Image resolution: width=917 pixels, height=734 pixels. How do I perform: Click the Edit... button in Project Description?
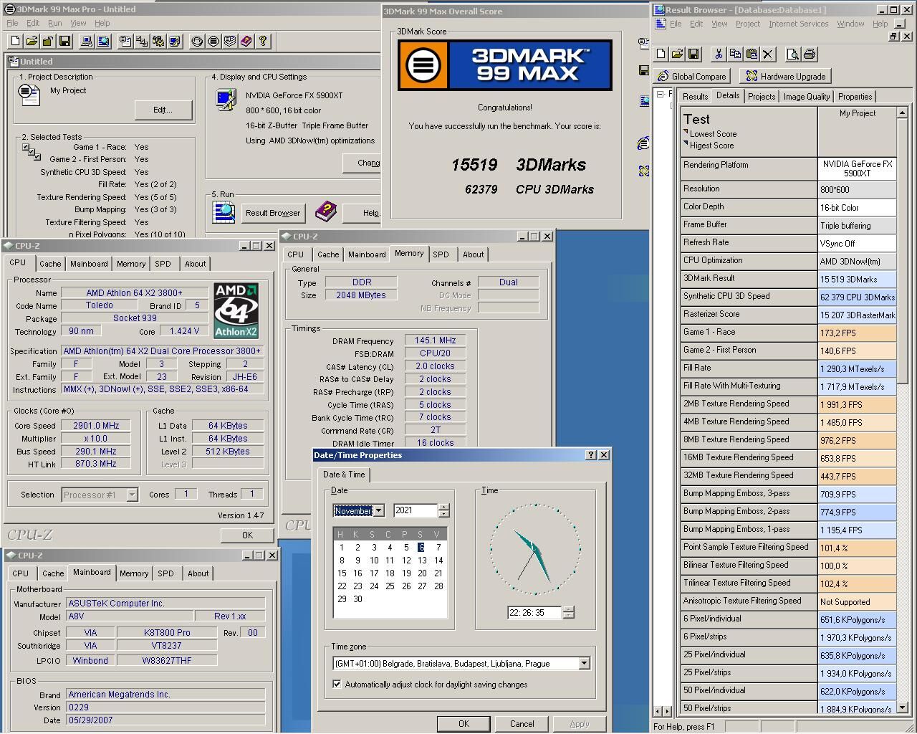(x=163, y=110)
